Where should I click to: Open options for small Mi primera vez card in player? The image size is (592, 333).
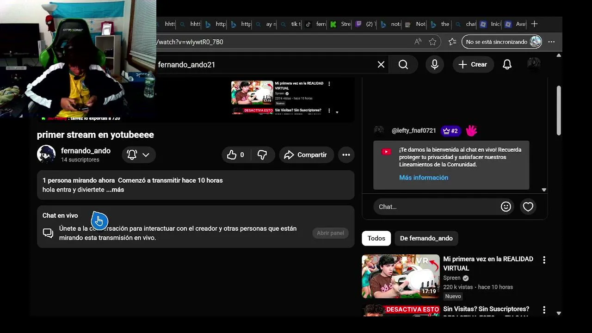329,84
